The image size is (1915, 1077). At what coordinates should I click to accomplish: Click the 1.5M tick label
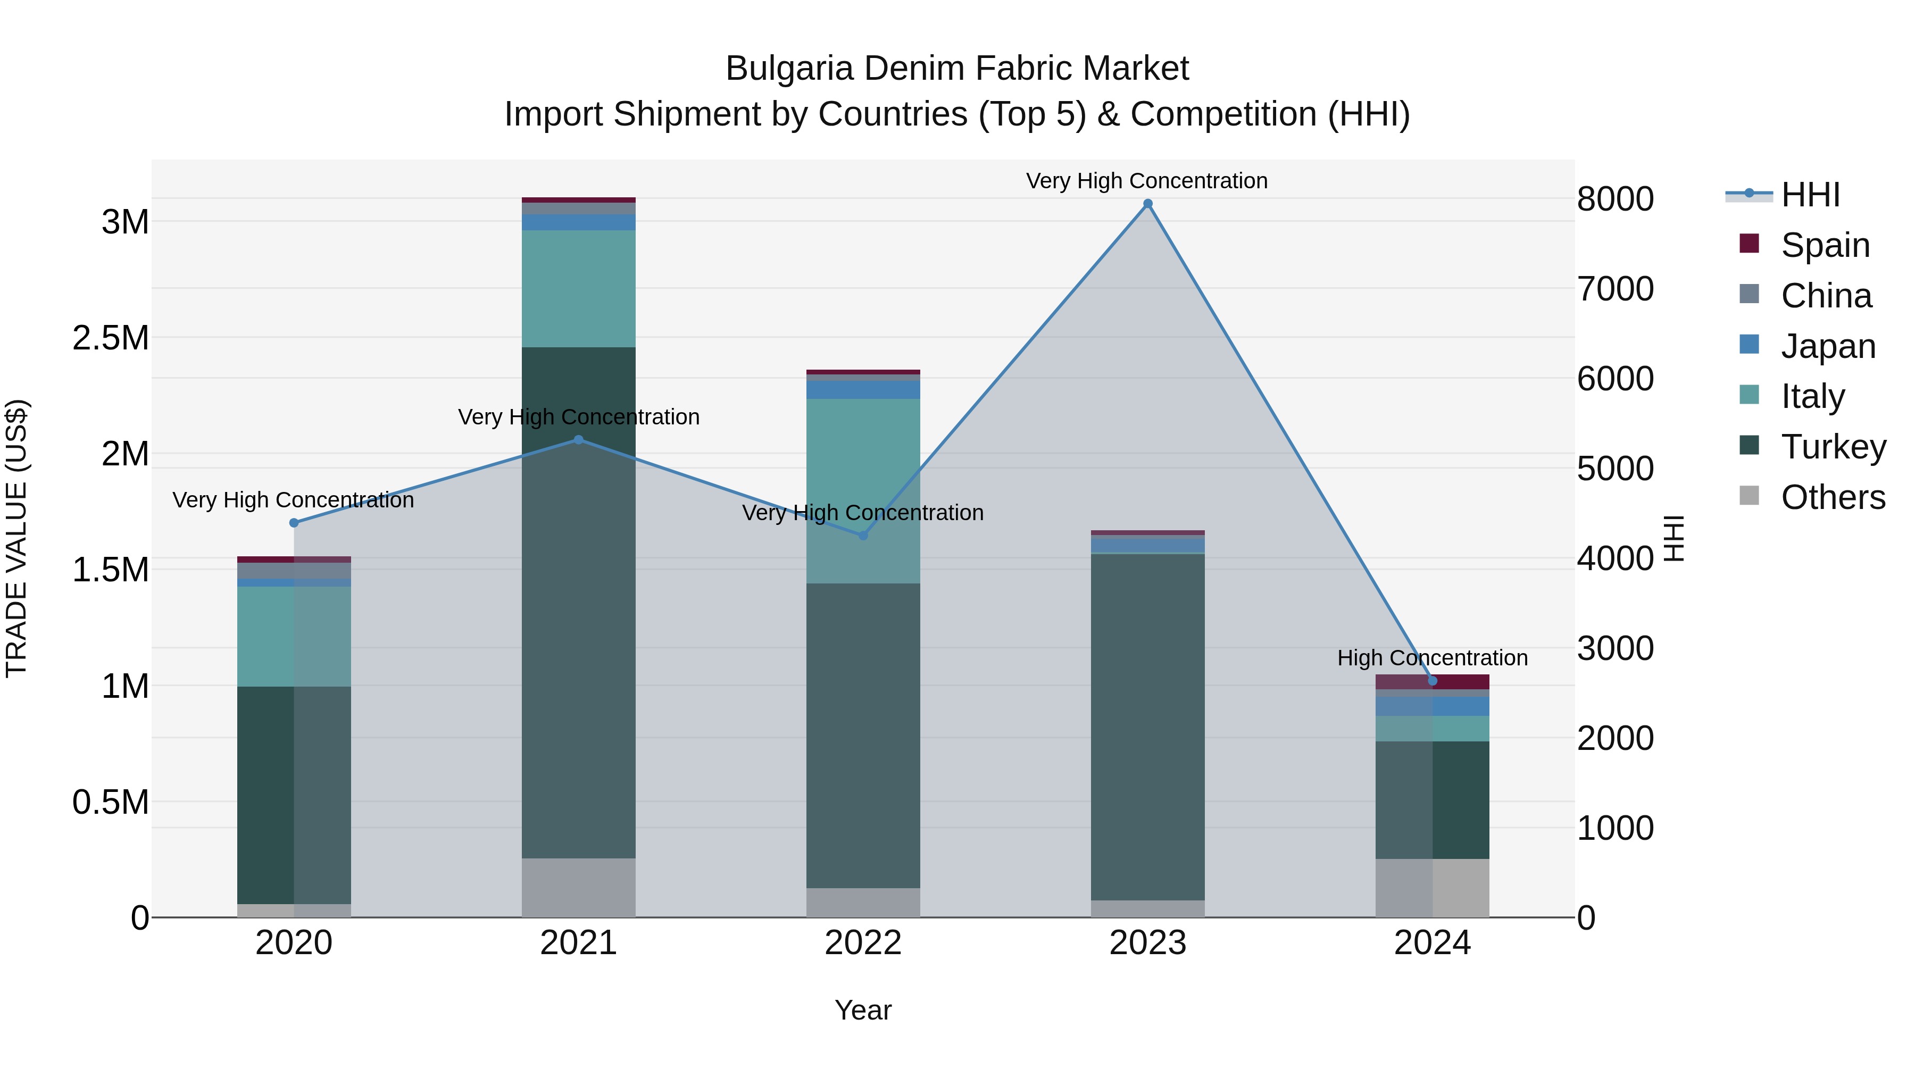click(x=111, y=570)
